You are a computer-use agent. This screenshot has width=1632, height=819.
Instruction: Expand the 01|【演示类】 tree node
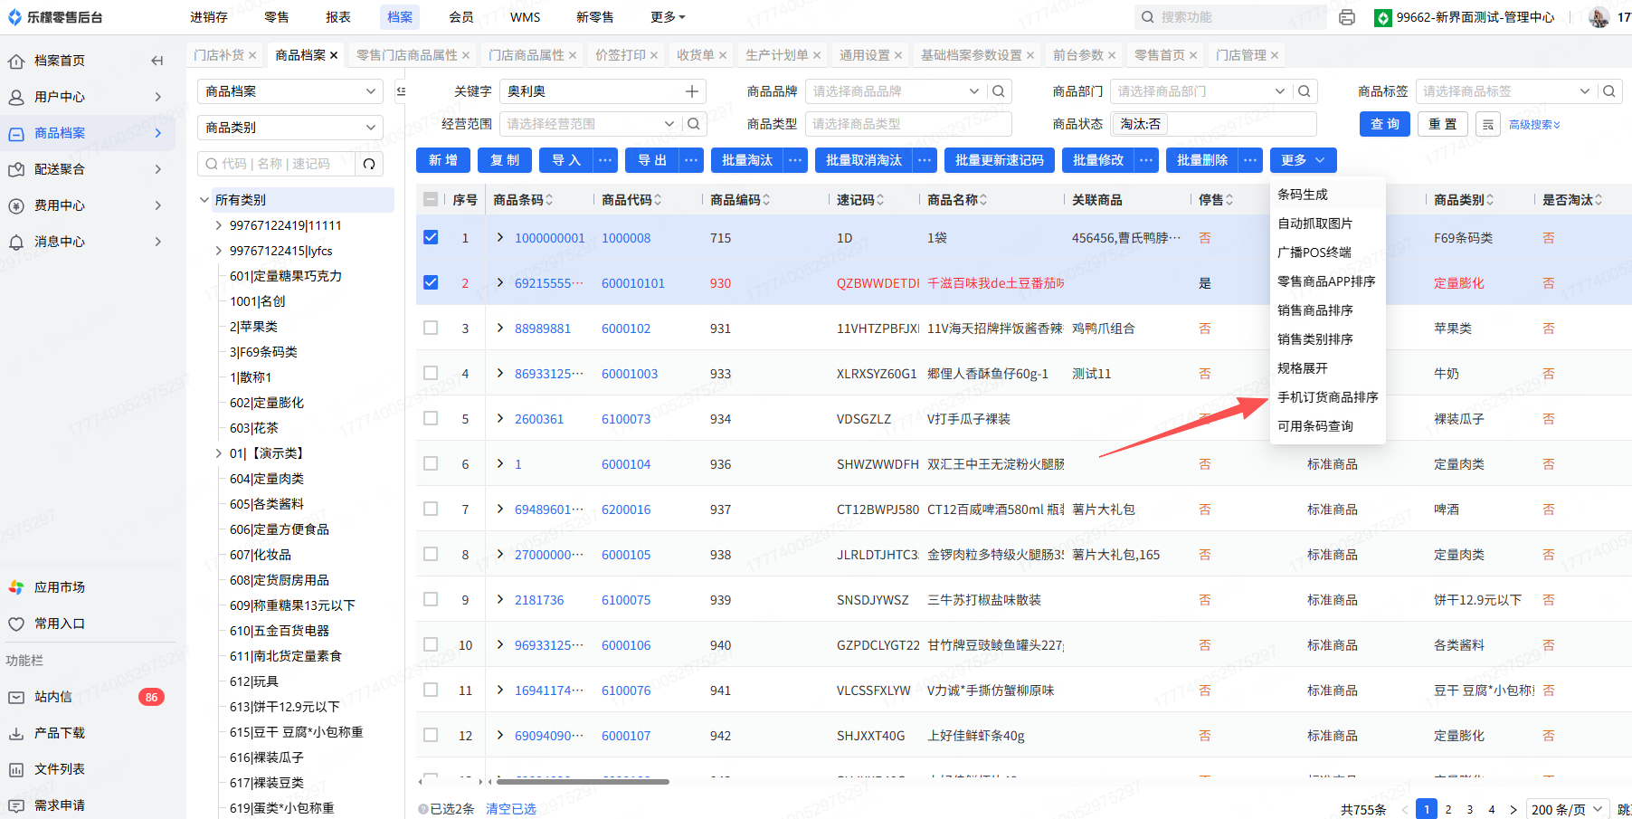pos(218,453)
